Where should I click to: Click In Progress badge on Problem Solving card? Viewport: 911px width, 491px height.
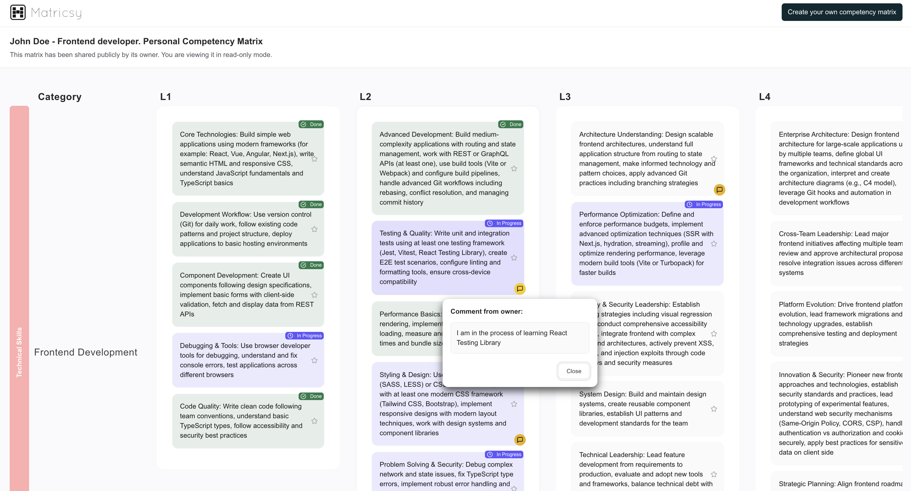[504, 455]
